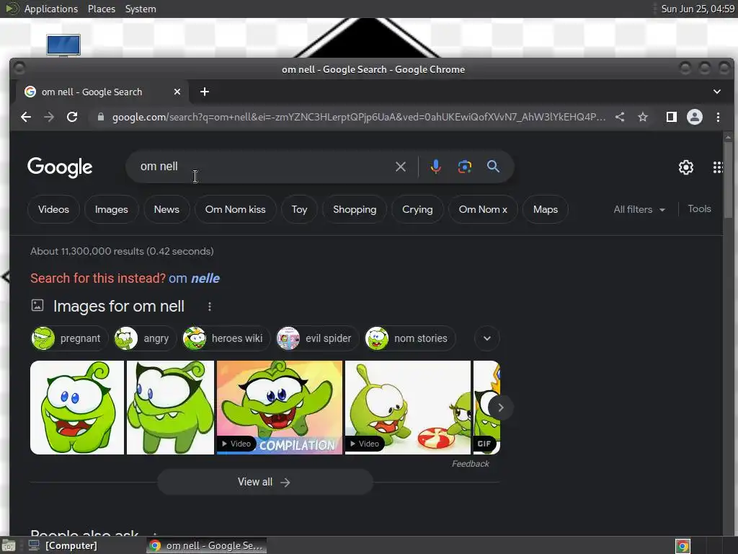Advance image carousel with next arrow
Screen dimensions: 738x554
500,408
